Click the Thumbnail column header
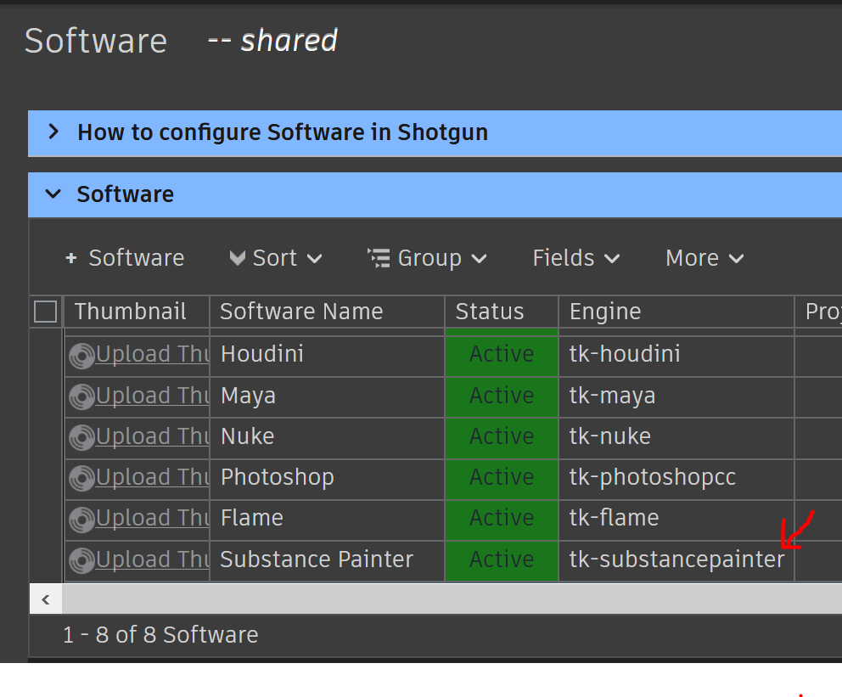This screenshot has height=697, width=842. 137,312
